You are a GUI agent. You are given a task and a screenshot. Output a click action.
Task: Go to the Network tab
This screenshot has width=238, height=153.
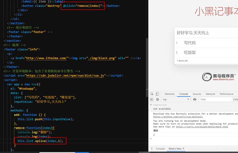coord(211,94)
